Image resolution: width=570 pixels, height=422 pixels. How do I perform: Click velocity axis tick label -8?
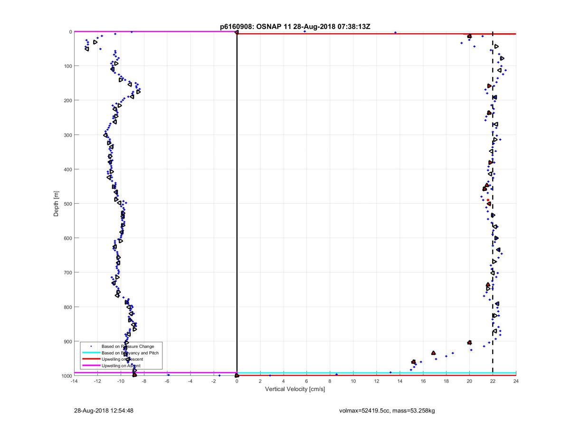point(143,381)
